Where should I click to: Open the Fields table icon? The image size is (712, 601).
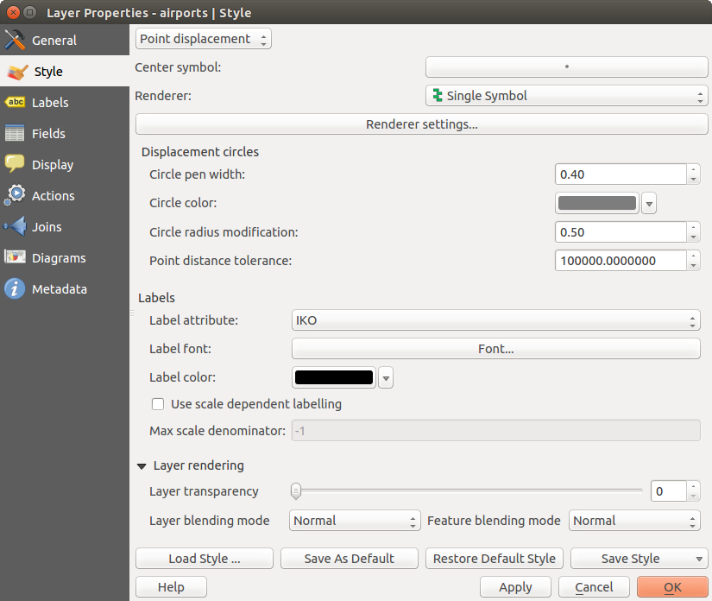15,134
